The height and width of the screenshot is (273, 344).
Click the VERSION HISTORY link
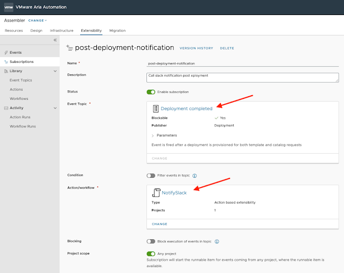tap(196, 48)
